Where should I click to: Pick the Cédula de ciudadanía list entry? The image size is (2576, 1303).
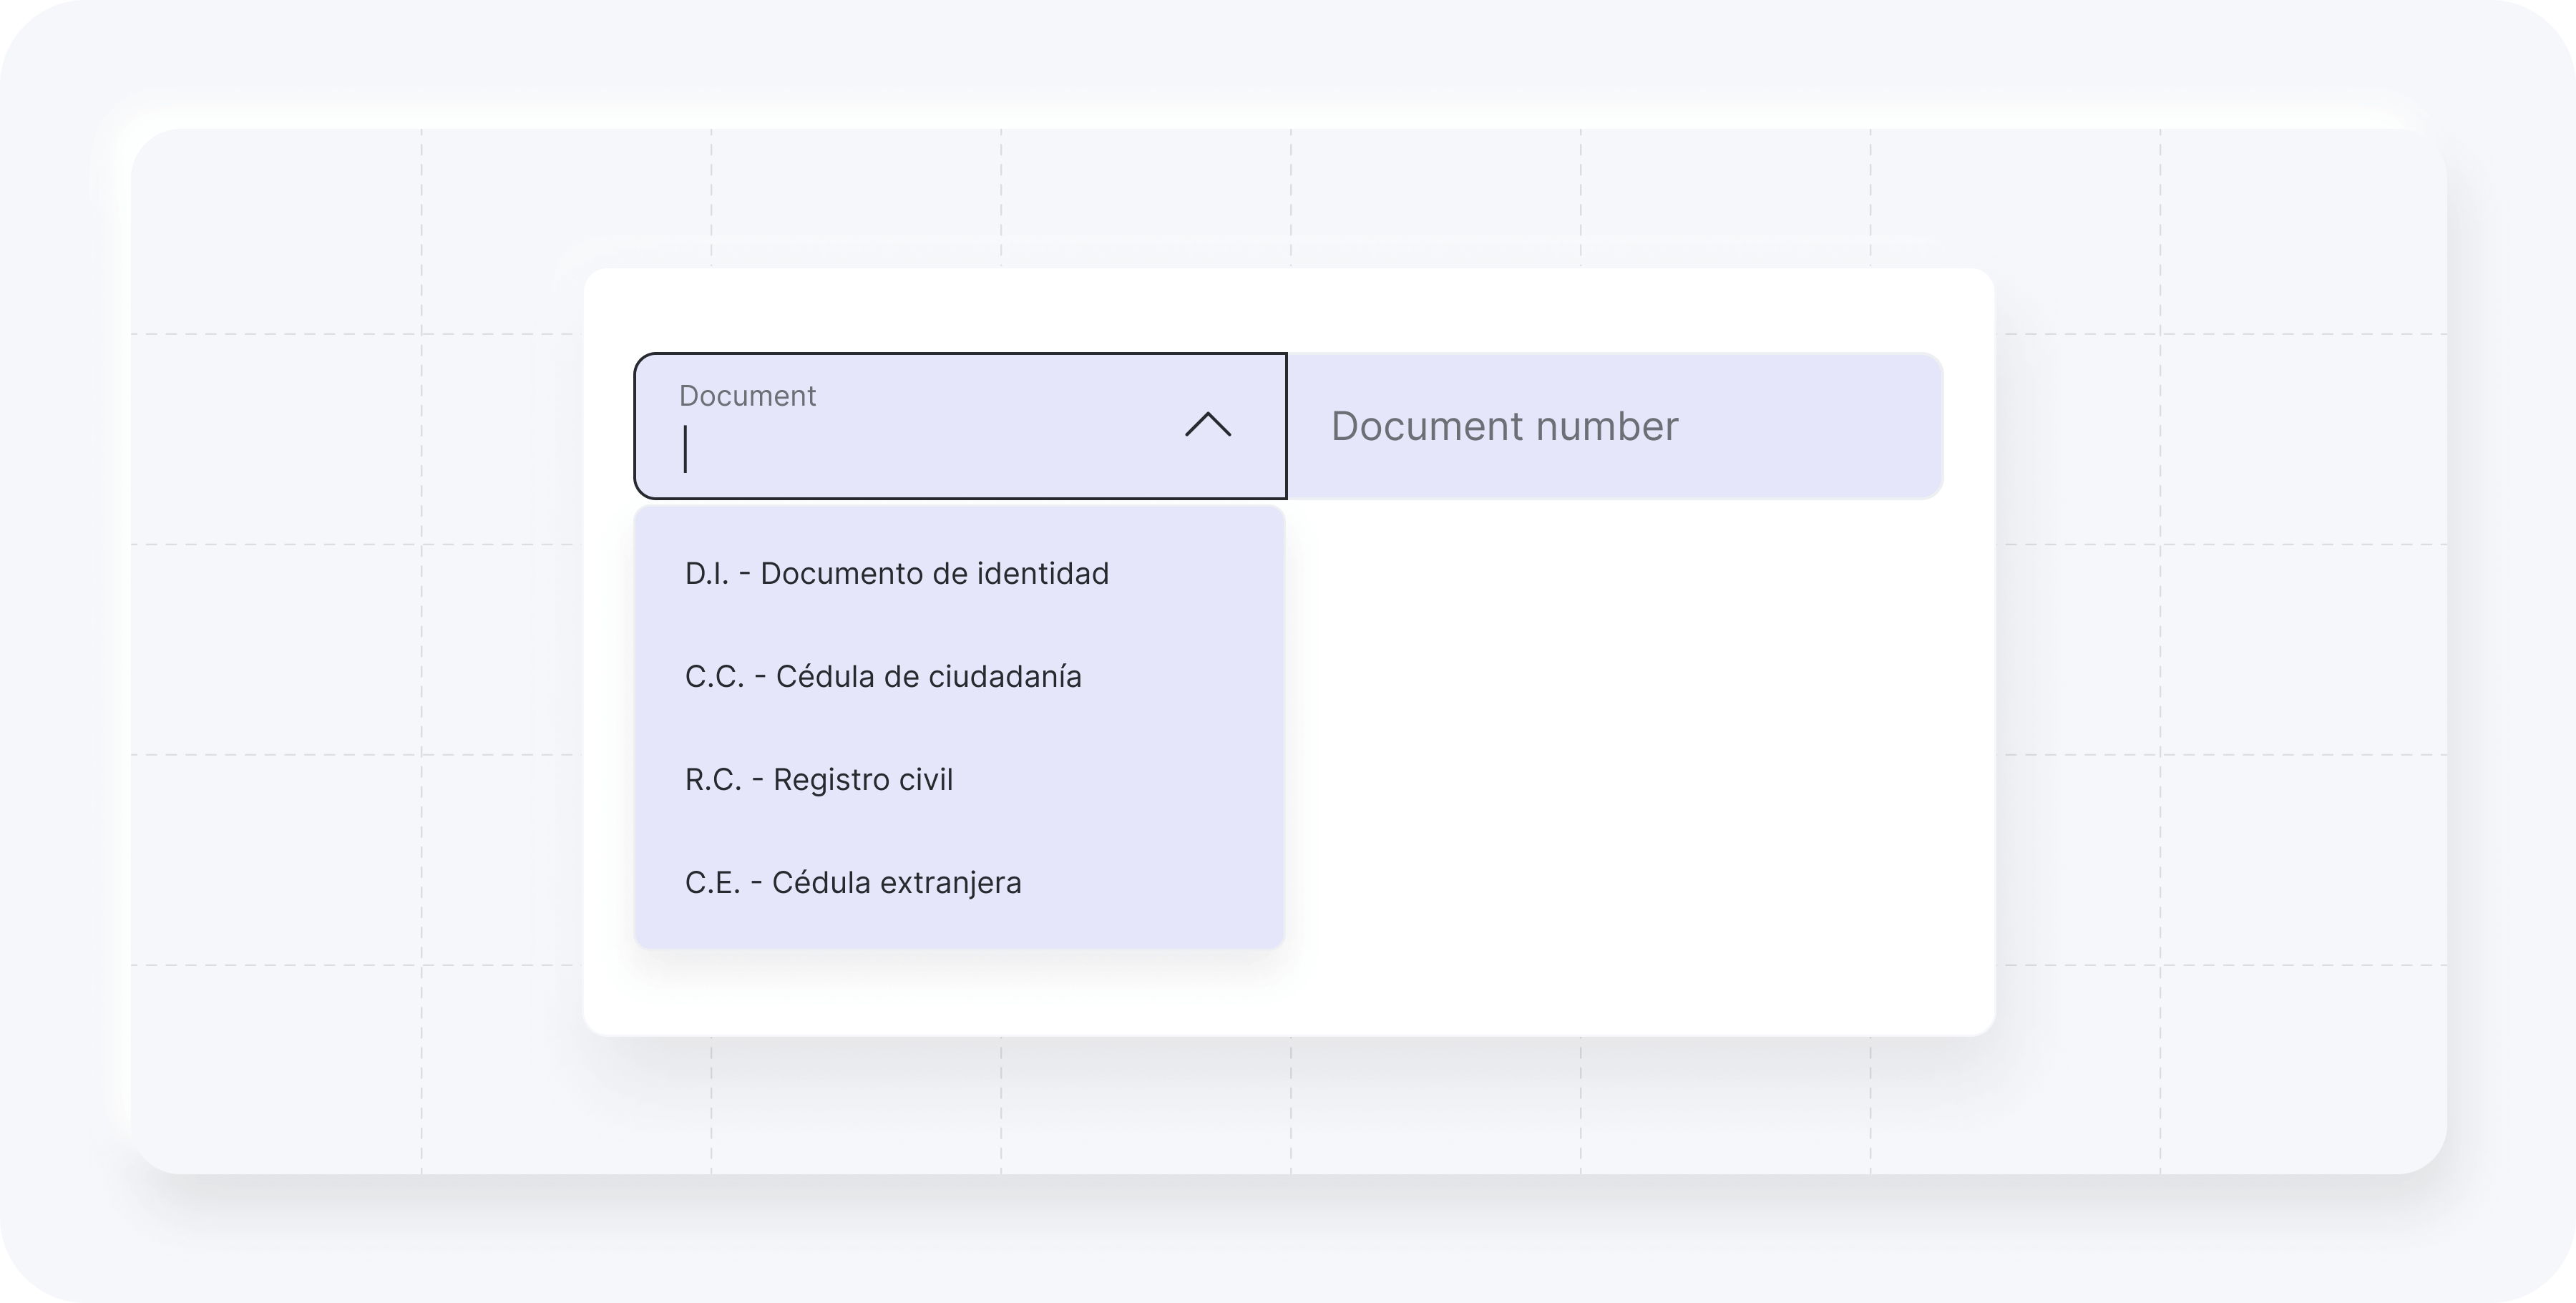(x=928, y=677)
